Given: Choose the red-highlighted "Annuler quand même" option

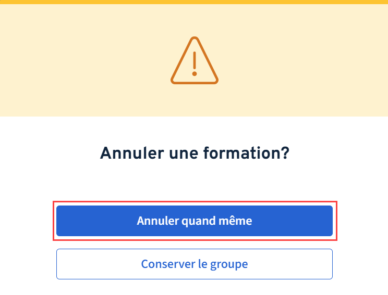Looking at the screenshot, I should (194, 221).
